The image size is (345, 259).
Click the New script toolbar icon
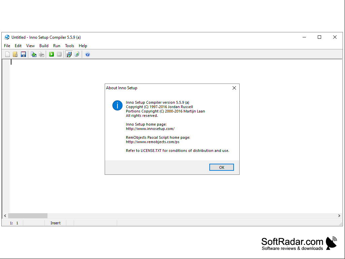point(7,54)
